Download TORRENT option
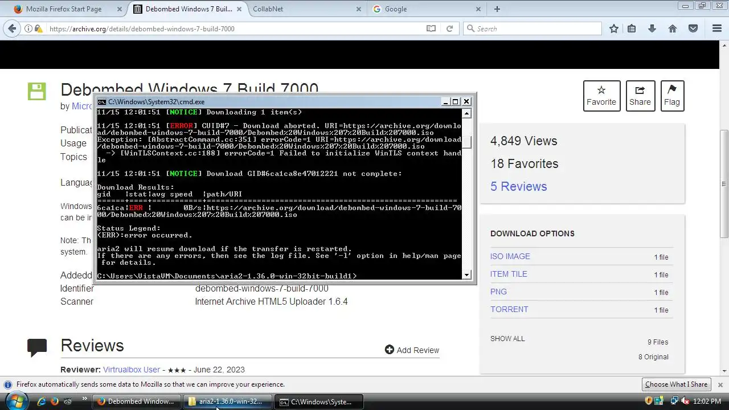Image resolution: width=729 pixels, height=410 pixels. [509, 309]
